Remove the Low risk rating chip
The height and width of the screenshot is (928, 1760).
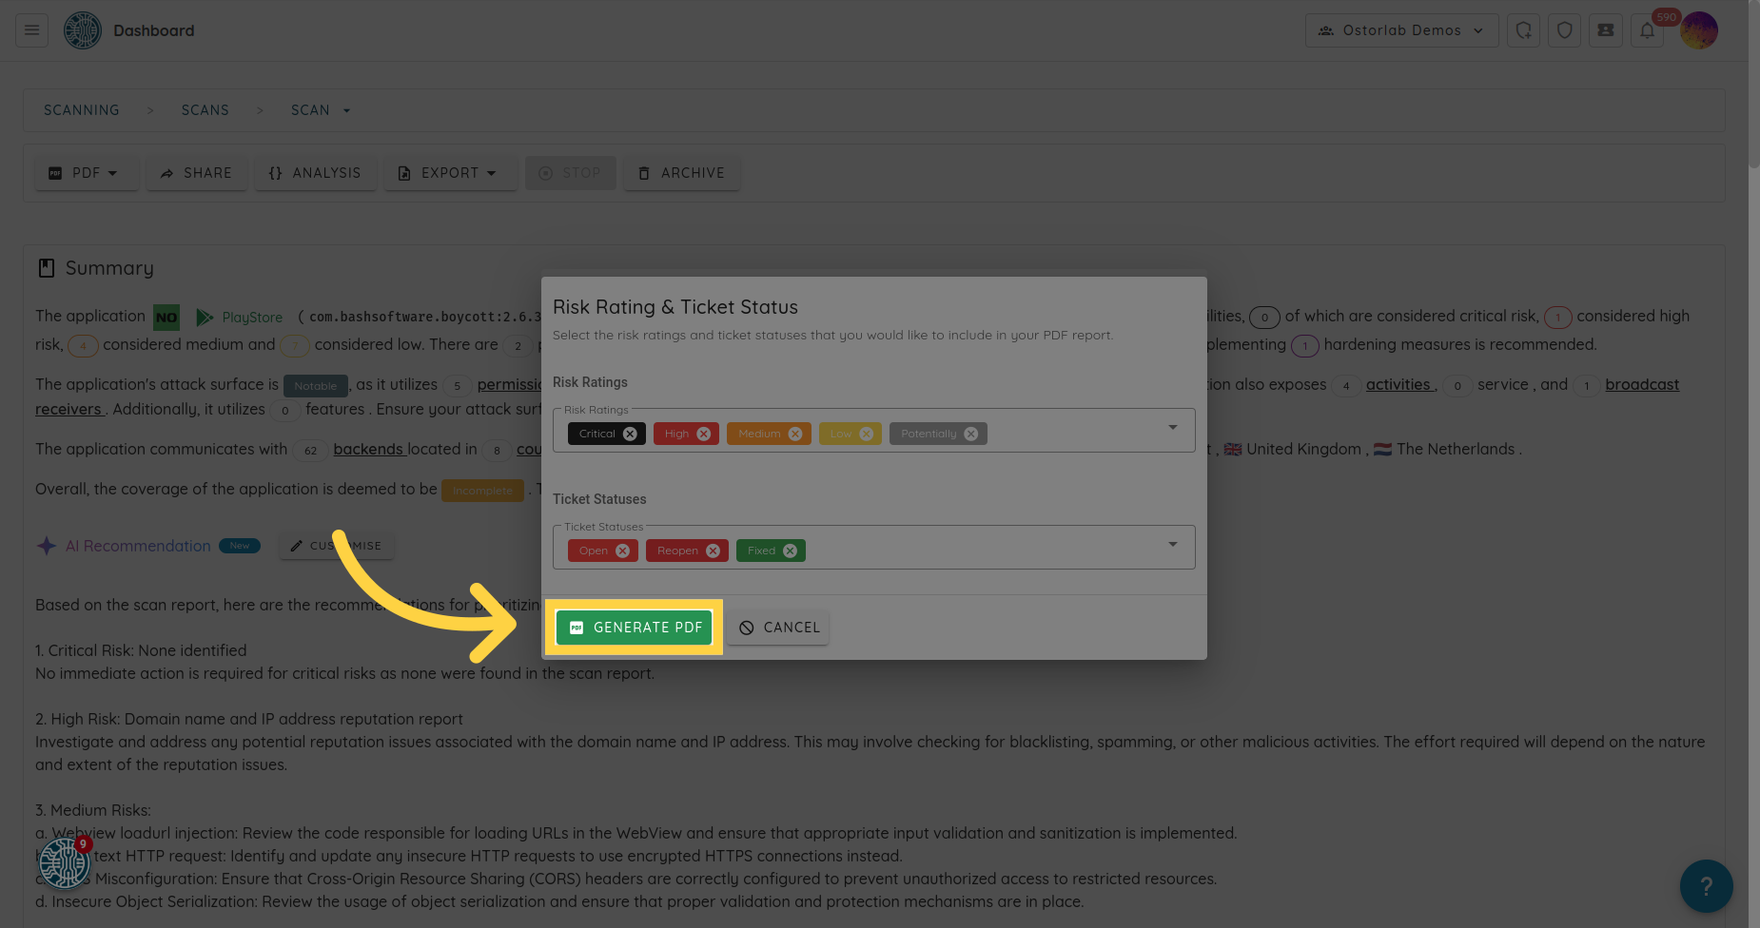(866, 434)
